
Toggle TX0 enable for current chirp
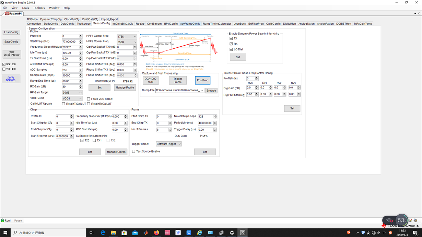[x=82, y=141]
